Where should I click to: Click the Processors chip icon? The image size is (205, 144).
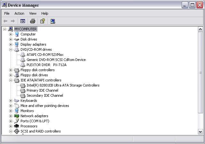(17, 126)
